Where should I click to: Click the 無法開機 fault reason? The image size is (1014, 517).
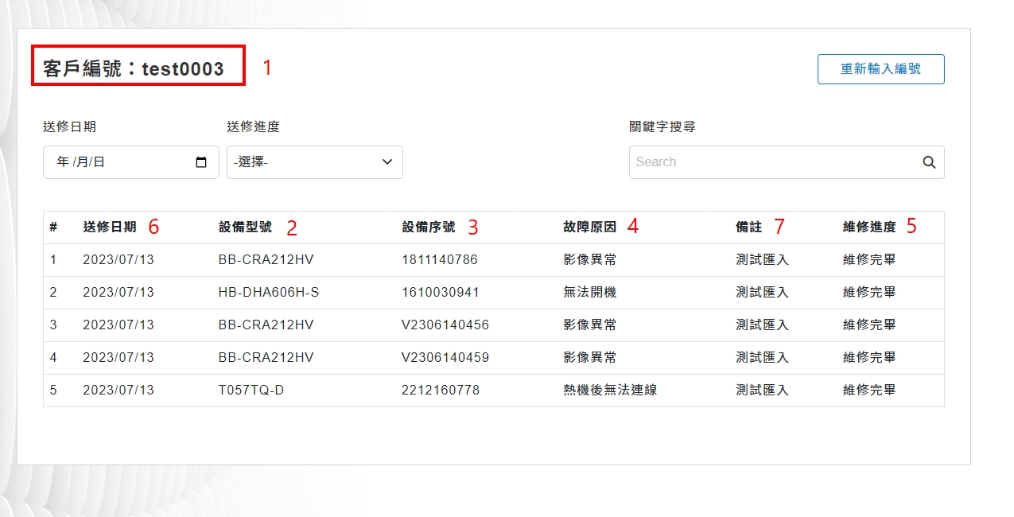pos(589,293)
